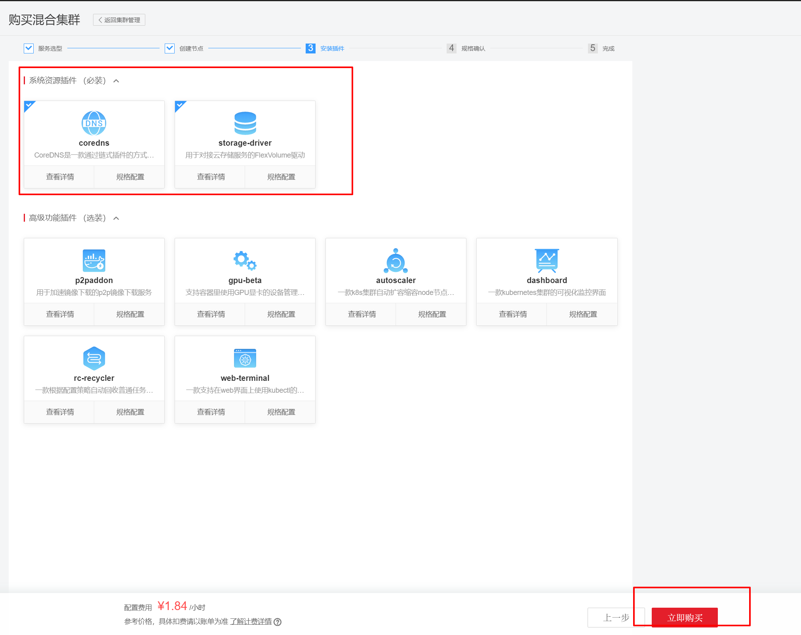801x635 pixels.
Task: Click the coredns DNS globe icon
Action: [94, 123]
